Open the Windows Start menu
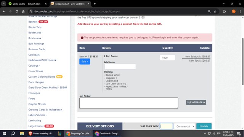The width and height of the screenshot is (244, 137). (4, 134)
